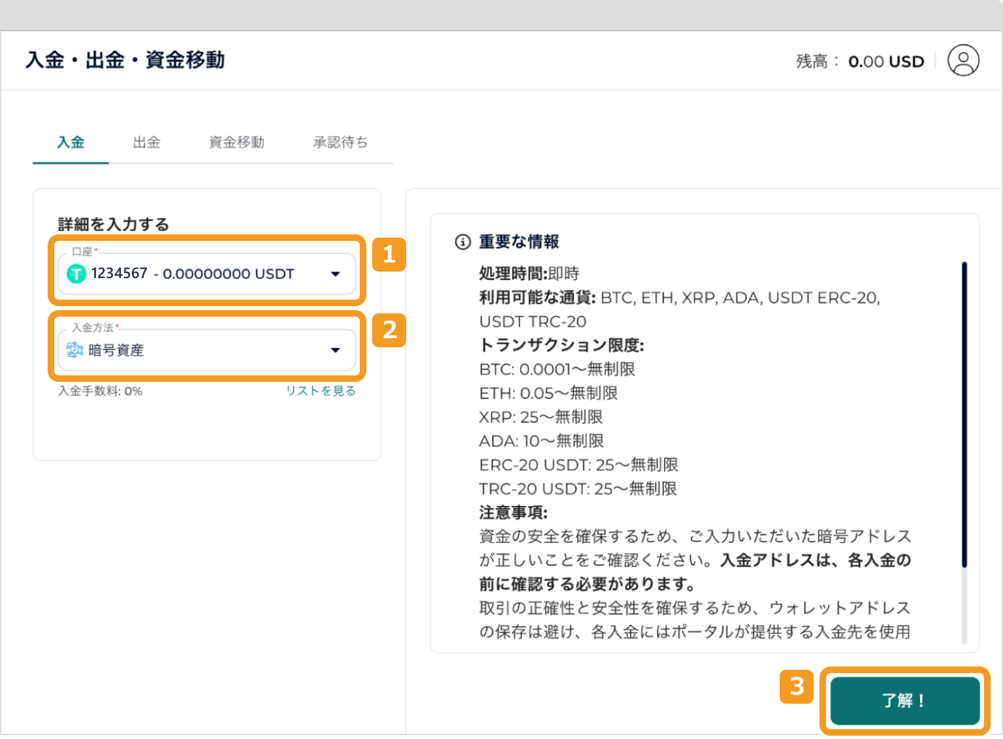Click the crypto network icon beside 暗号資産
Screen dimensions: 1003x739
click(x=75, y=350)
